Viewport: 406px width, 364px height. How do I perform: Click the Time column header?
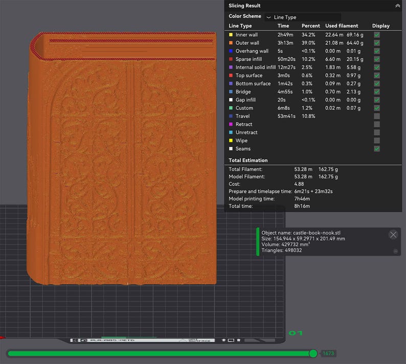[x=283, y=26]
